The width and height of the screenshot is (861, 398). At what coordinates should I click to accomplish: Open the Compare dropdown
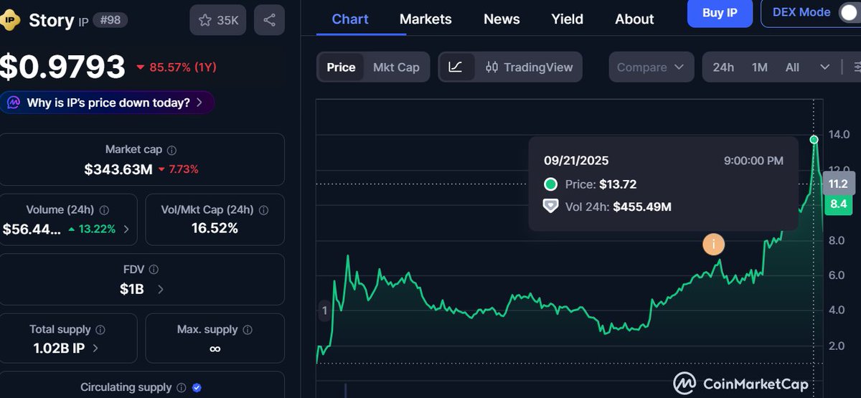point(651,67)
